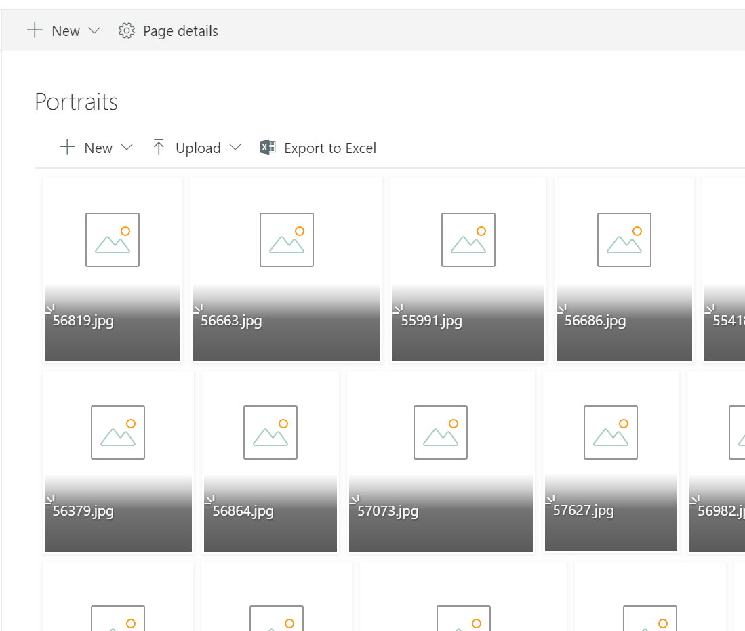Open Page details via the gear icon
The width and height of the screenshot is (745, 631).
[x=126, y=30]
